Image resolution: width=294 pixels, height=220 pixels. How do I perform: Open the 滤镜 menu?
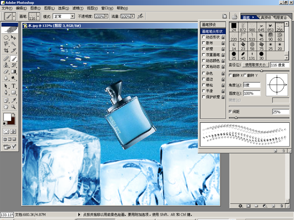(78, 8)
